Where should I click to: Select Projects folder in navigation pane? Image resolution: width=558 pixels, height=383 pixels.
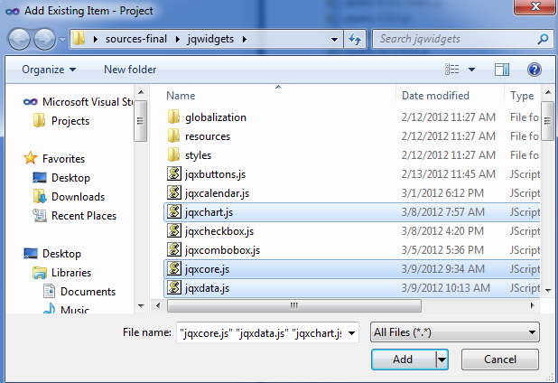coord(61,121)
